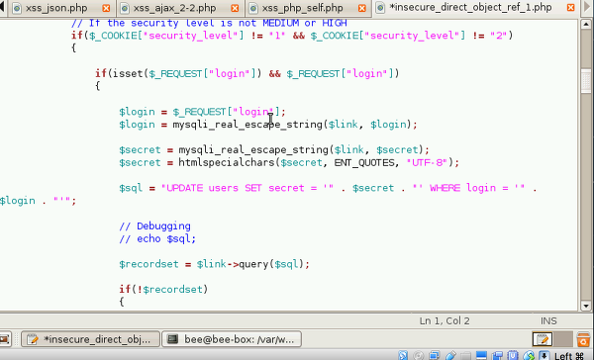Close the xss_php_self.php tab
Image resolution: width=594 pixels, height=360 pixels.
click(362, 8)
